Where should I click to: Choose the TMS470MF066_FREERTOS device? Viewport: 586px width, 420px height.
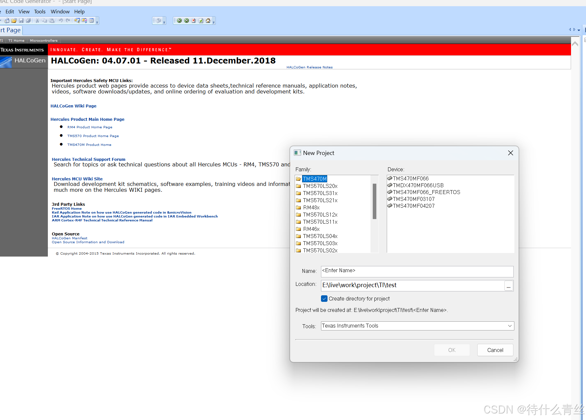[424, 192]
